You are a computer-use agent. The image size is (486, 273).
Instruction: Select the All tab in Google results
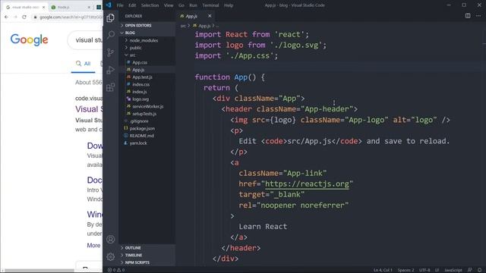coord(83,64)
